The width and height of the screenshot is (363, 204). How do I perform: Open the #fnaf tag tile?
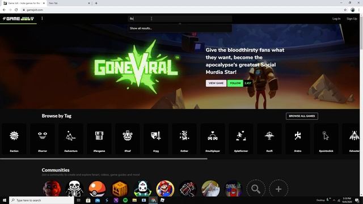pyautogui.click(x=128, y=139)
